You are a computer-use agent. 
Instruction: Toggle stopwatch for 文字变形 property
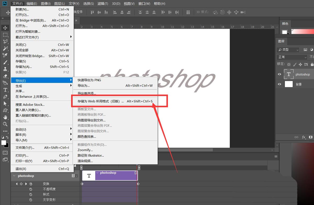[x=31, y=200]
